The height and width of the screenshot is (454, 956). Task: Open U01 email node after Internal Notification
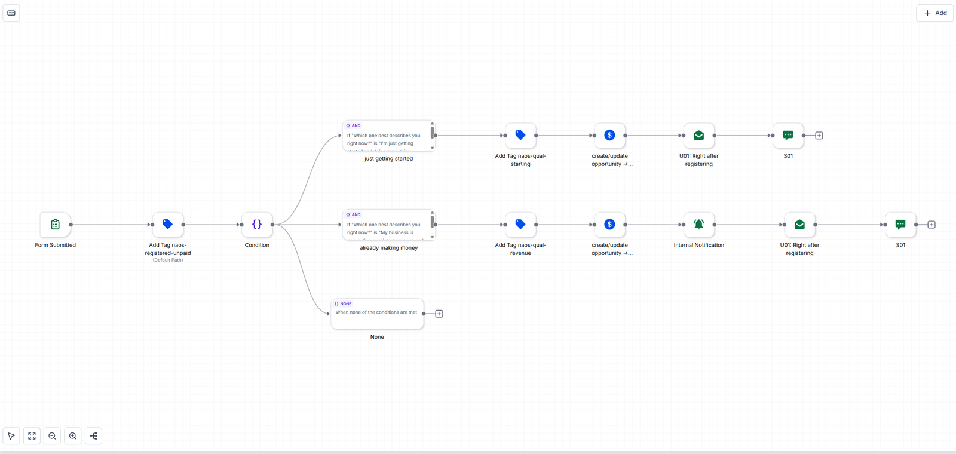tap(799, 225)
